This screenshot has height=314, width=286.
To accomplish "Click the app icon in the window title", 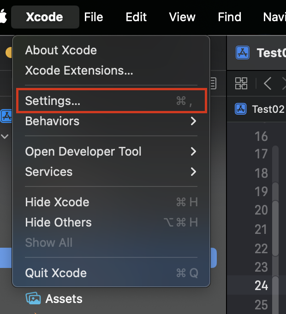I will coord(243,52).
